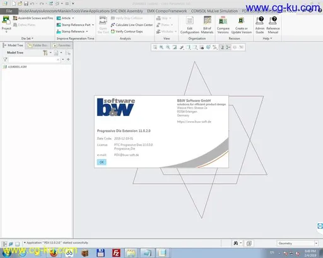Click the blue floppy disk taskbar icon
Image resolution: width=323 pixels, height=258 pixels.
(100, 253)
